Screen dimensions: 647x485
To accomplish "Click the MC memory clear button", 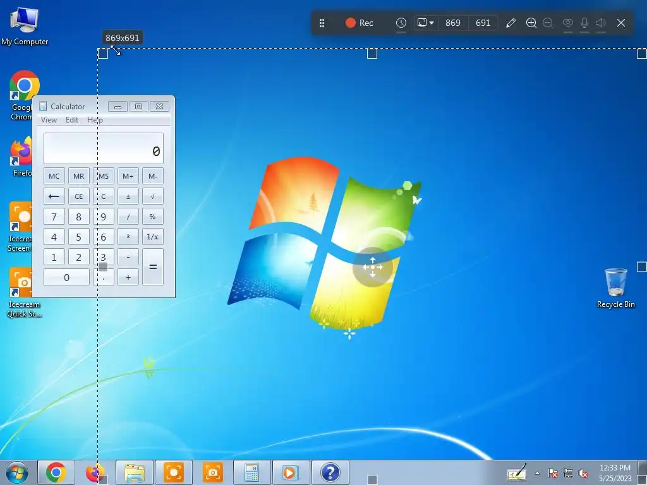I will [54, 176].
